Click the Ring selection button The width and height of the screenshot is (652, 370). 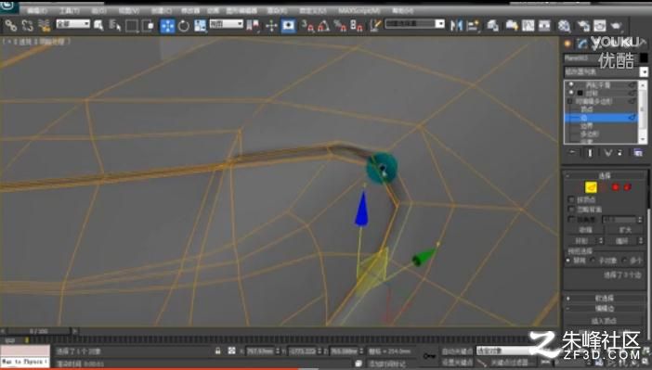(x=582, y=241)
